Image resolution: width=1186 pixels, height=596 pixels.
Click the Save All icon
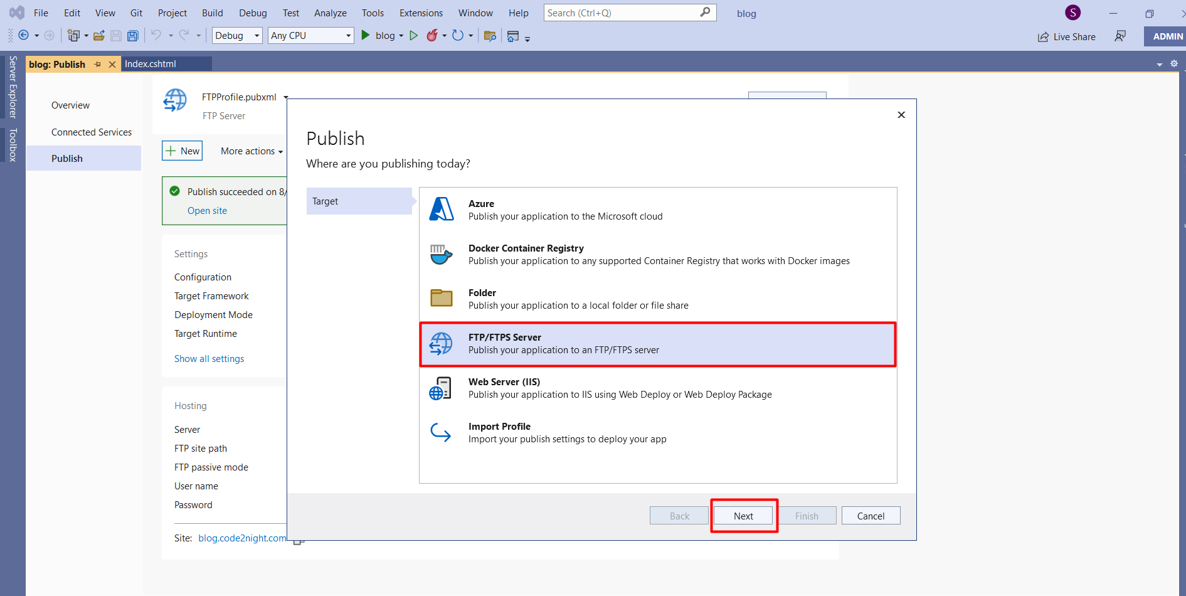[x=132, y=36]
